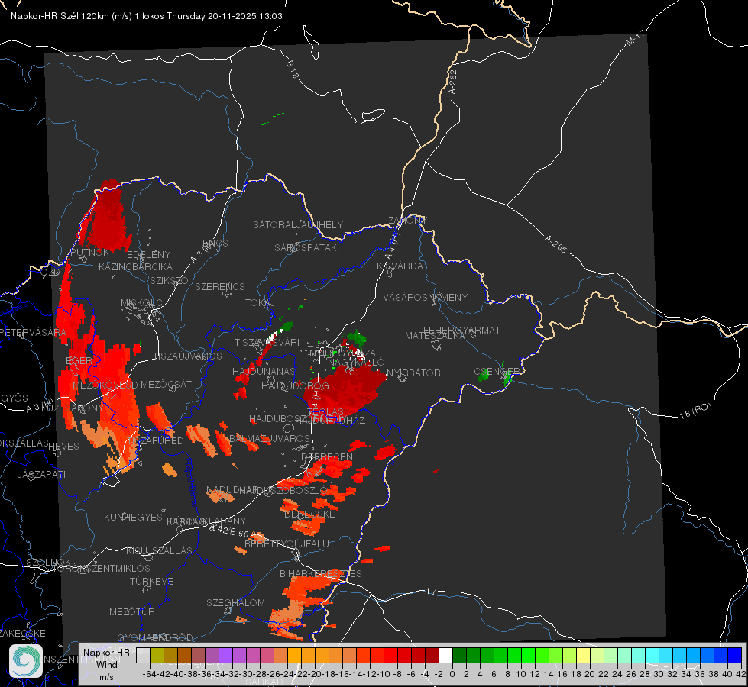The image size is (748, 687).
Task: Click the MEZŐCSÁT city label
Action: point(166,384)
